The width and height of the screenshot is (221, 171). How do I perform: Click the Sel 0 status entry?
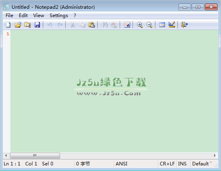coord(48,164)
